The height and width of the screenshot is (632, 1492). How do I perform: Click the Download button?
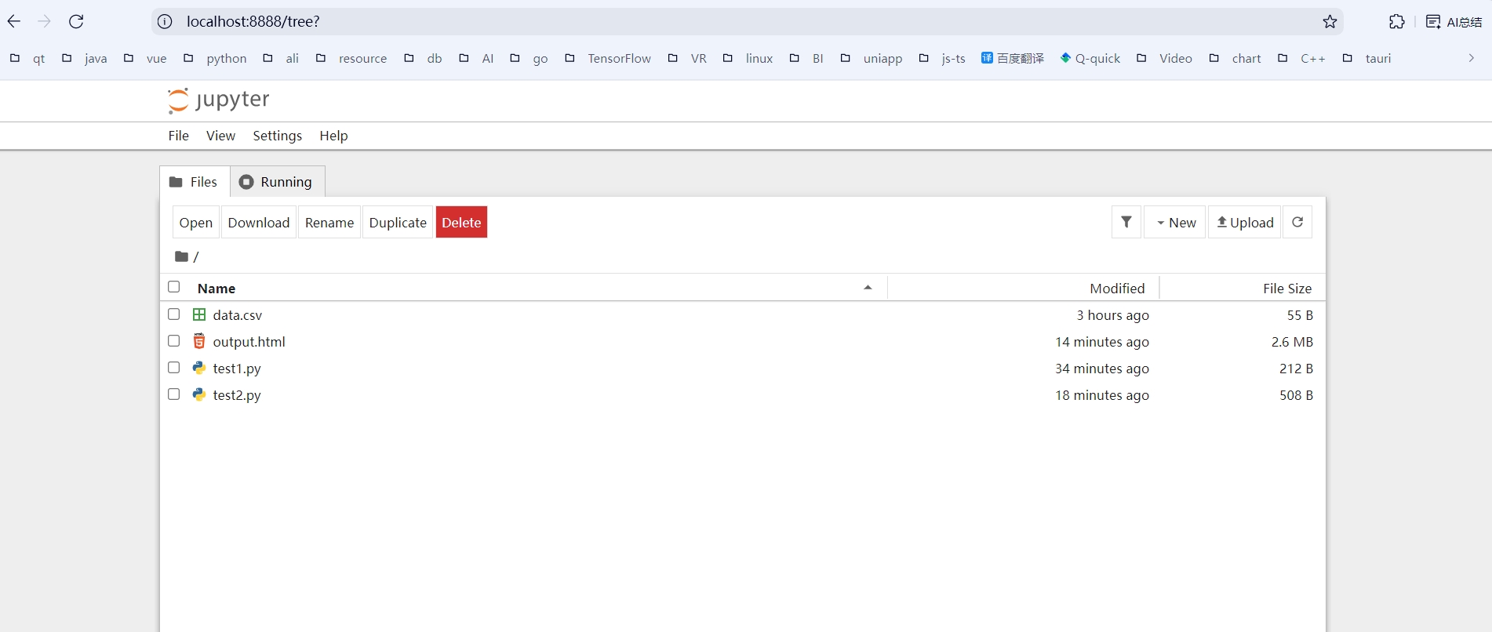click(259, 222)
